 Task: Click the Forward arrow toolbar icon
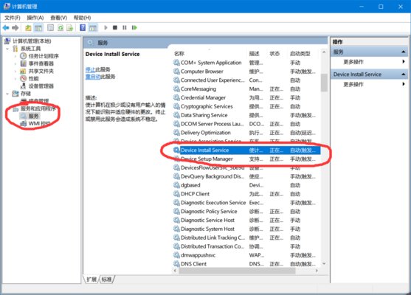(x=15, y=27)
